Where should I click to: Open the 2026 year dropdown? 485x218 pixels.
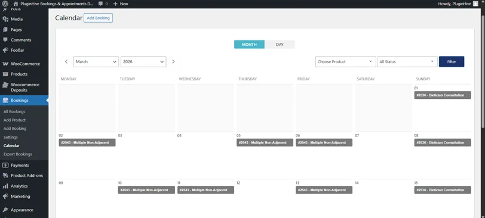click(x=143, y=62)
